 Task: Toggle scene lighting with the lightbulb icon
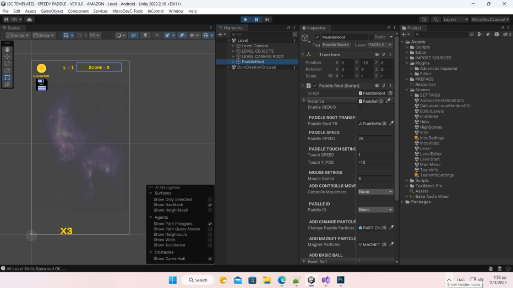[146, 35]
